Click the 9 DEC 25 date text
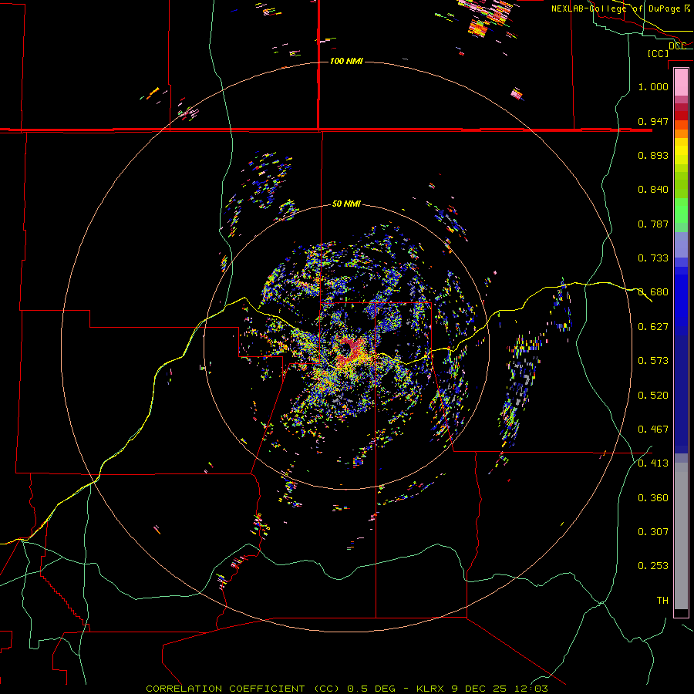This screenshot has height=694, width=694. (x=480, y=689)
